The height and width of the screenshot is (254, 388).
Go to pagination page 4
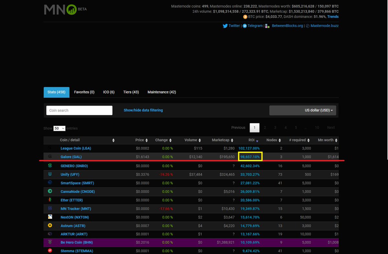click(286, 127)
